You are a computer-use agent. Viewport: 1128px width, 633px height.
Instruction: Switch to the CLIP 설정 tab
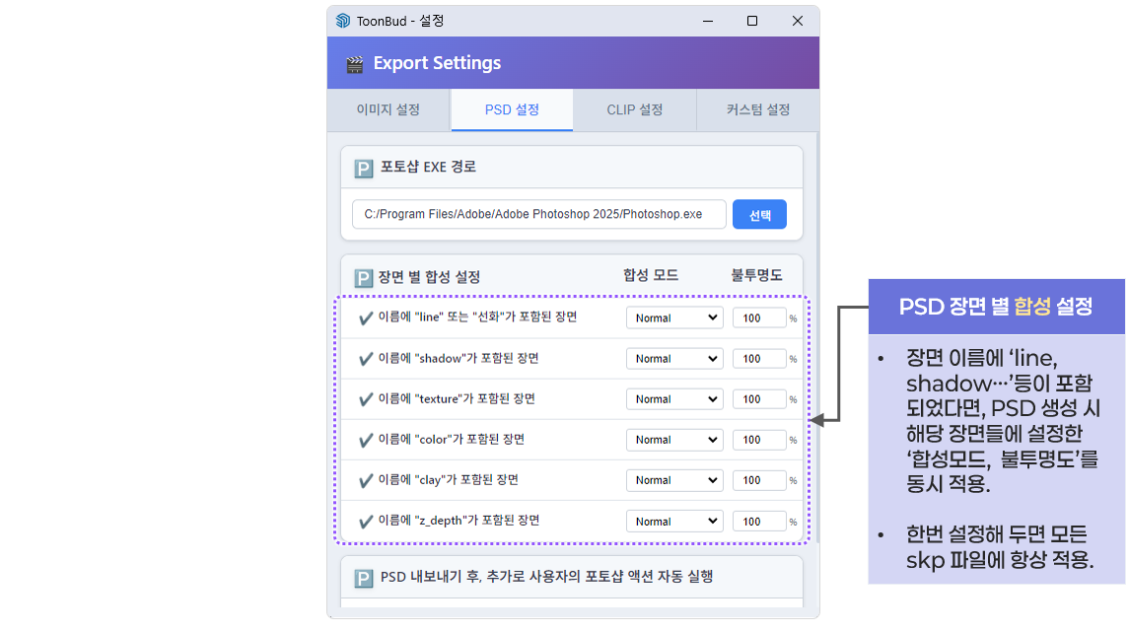pos(634,109)
